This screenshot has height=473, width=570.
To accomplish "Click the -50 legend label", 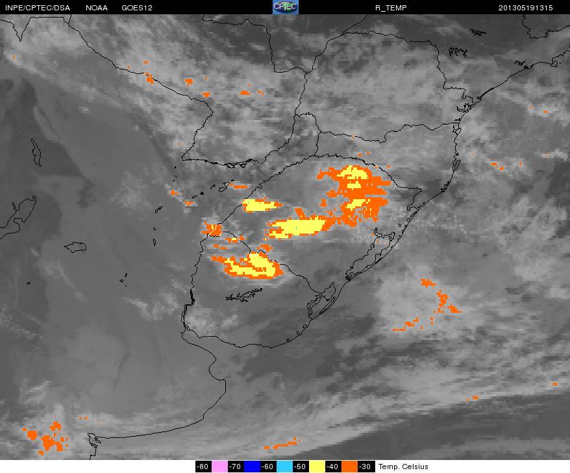I will pyautogui.click(x=301, y=467).
